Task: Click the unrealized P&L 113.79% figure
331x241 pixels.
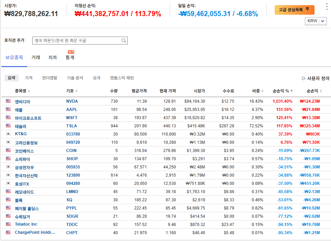Action: [148, 14]
